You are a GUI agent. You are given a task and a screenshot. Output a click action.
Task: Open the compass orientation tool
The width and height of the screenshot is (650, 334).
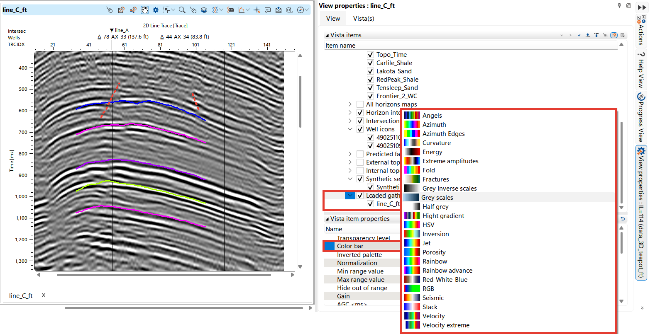click(301, 9)
